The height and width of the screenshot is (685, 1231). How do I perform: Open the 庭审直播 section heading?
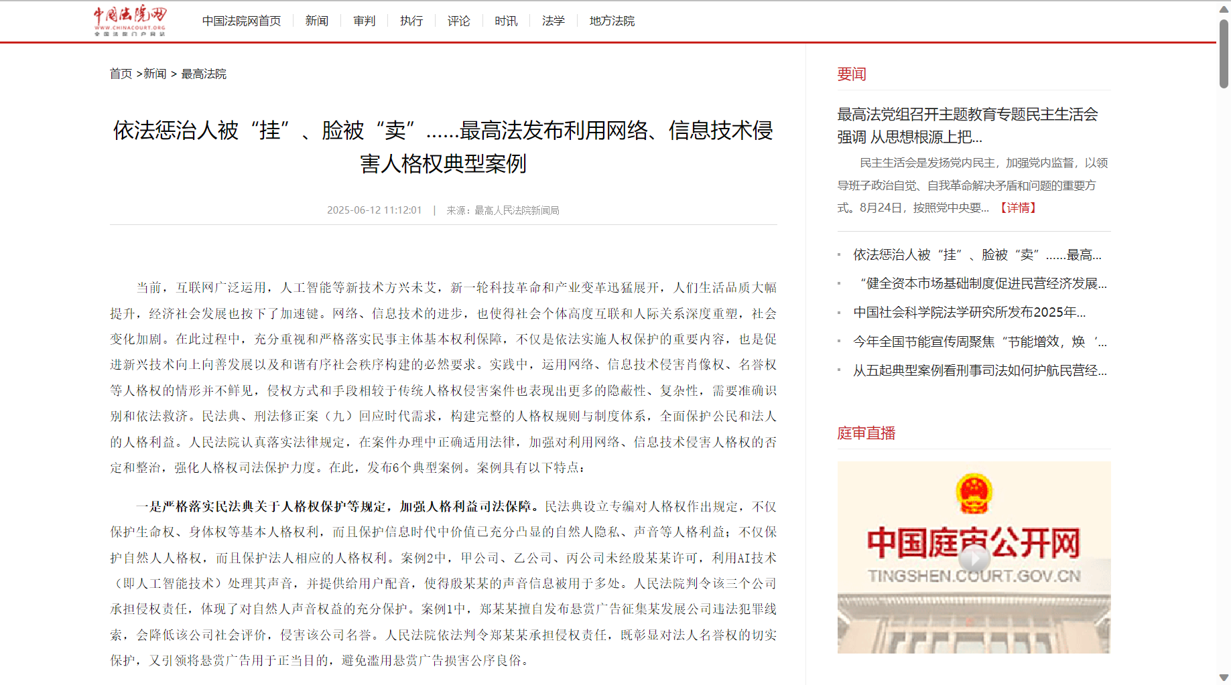click(866, 433)
